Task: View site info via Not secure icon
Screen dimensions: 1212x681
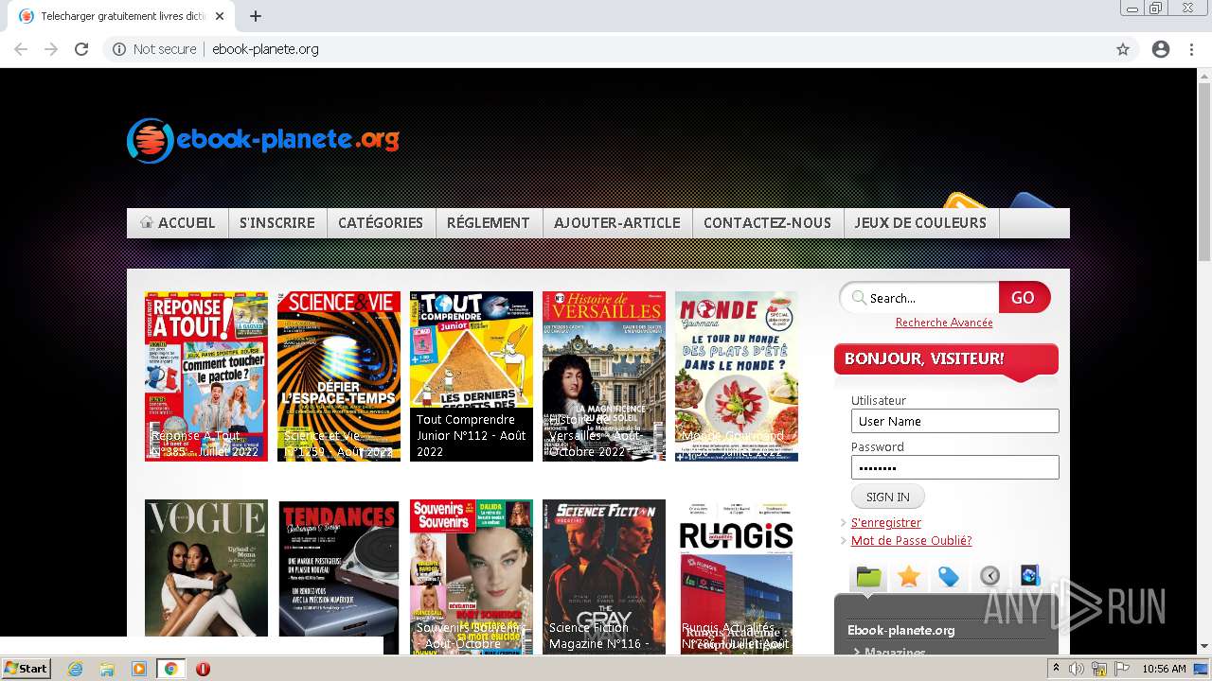Action: [119, 49]
